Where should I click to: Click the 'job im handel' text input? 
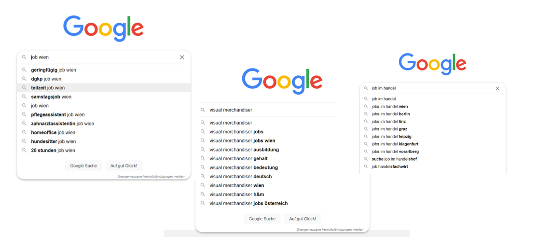(429, 88)
